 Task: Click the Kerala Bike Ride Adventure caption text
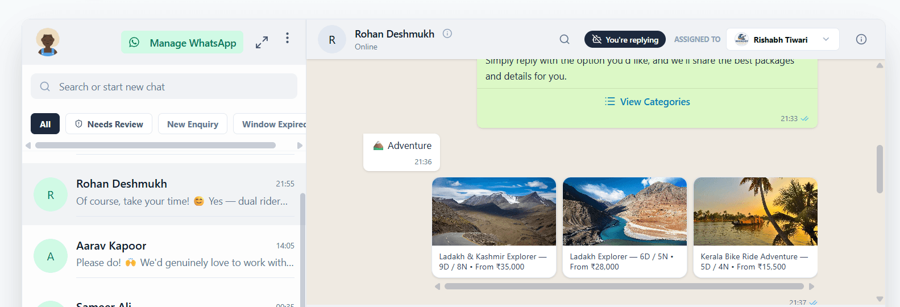pos(754,262)
